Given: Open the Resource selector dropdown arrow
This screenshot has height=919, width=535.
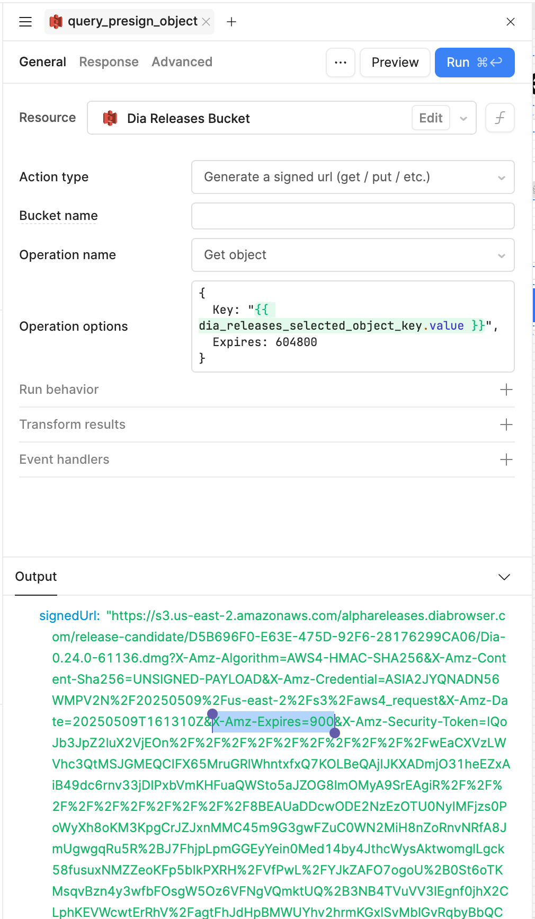Looking at the screenshot, I should (463, 118).
